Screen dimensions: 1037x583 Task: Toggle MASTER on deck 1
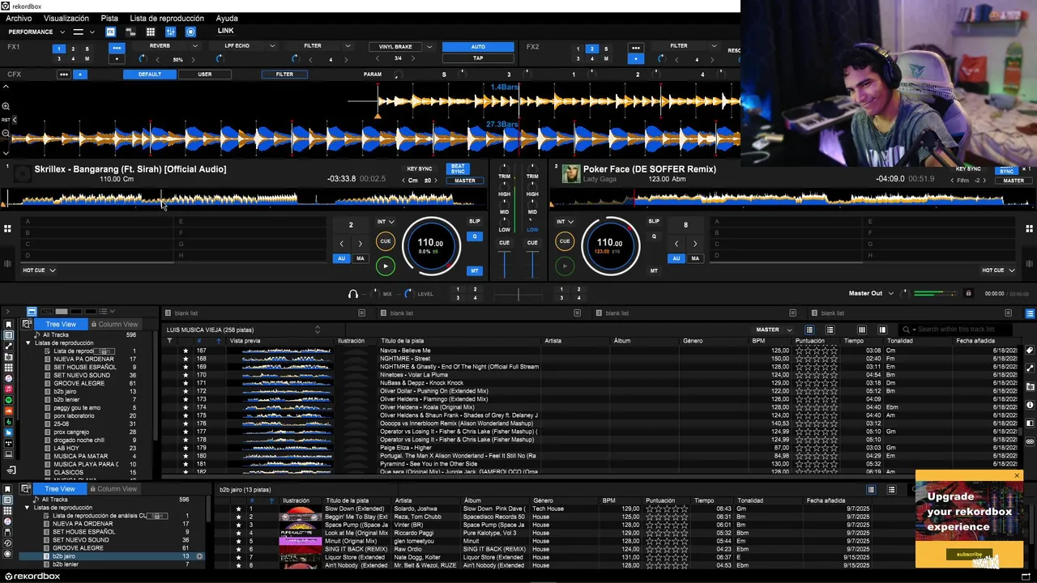[465, 181]
